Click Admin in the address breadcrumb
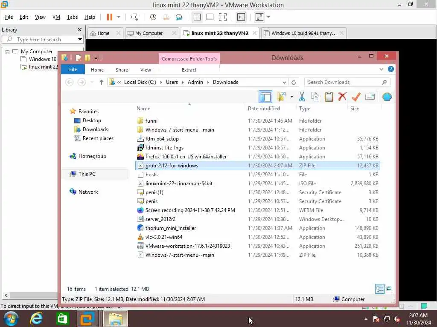This screenshot has width=437, height=327. pyautogui.click(x=195, y=82)
